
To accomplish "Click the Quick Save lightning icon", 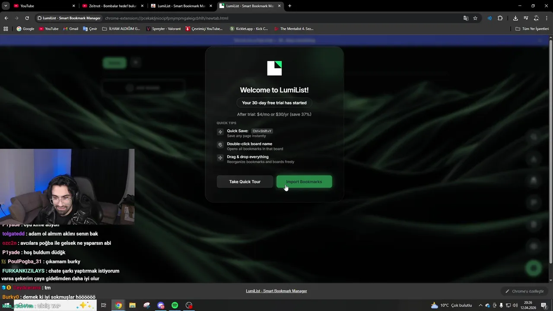I will pos(220,132).
